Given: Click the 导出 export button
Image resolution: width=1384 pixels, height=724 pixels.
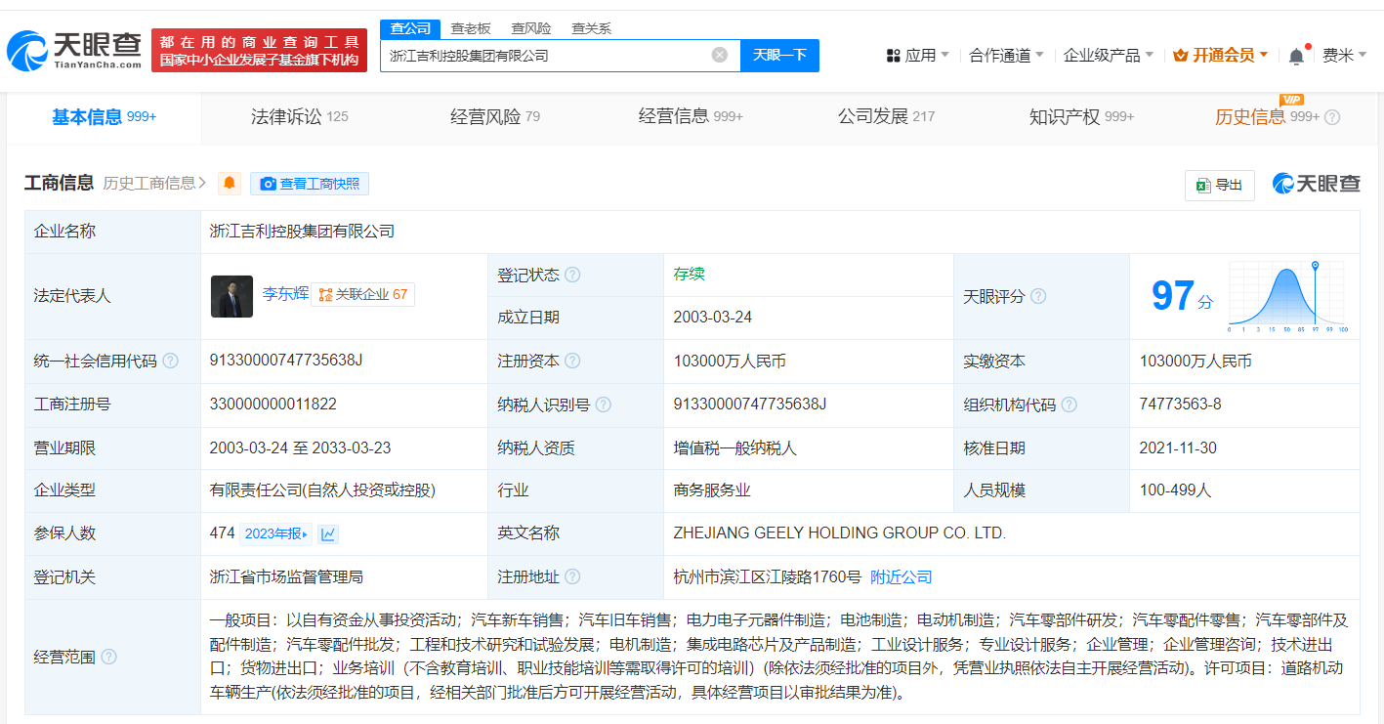Looking at the screenshot, I should 1220,185.
